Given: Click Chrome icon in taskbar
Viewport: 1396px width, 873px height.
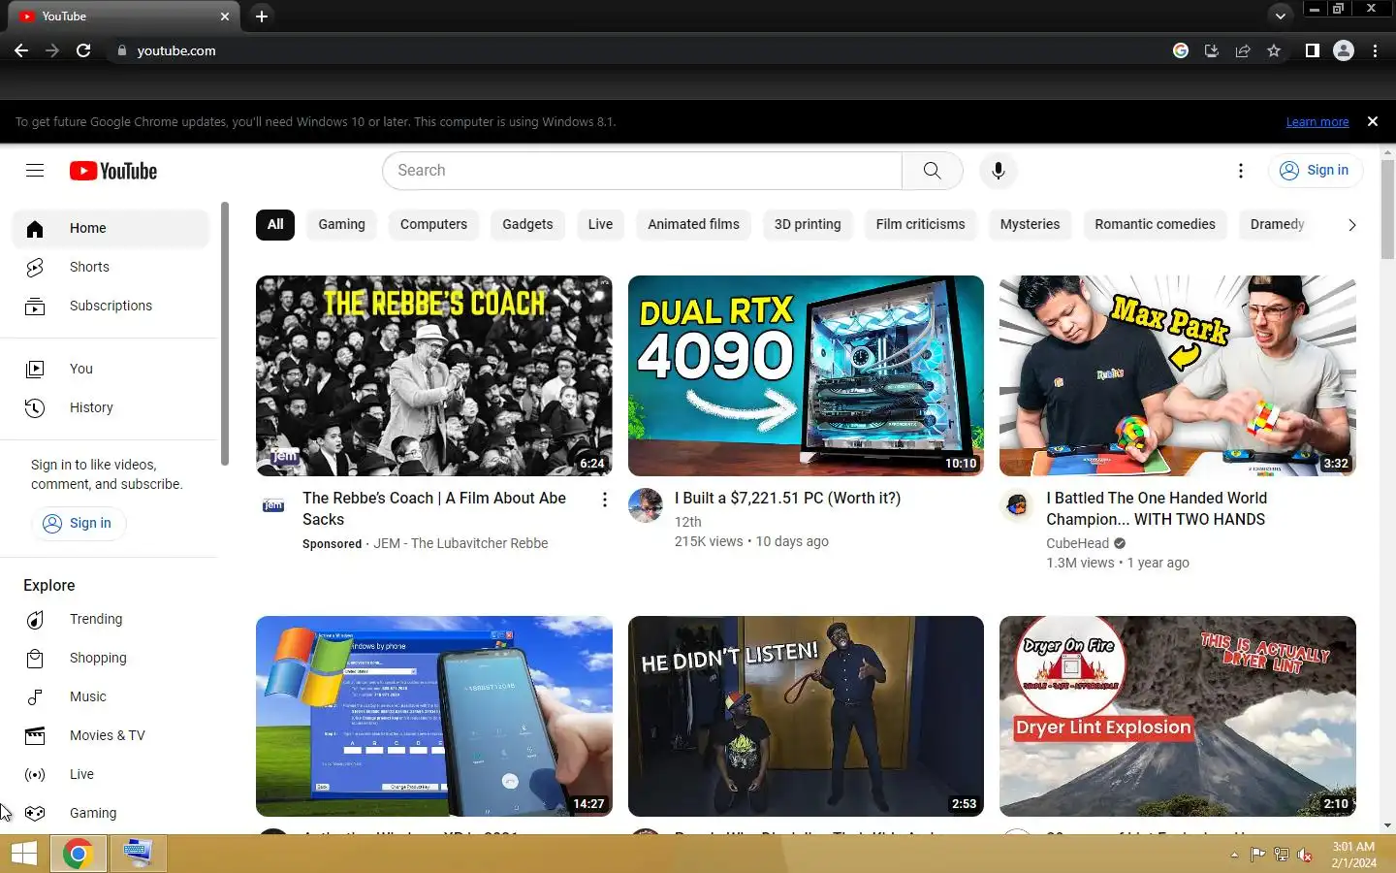Looking at the screenshot, I should [x=78, y=854].
